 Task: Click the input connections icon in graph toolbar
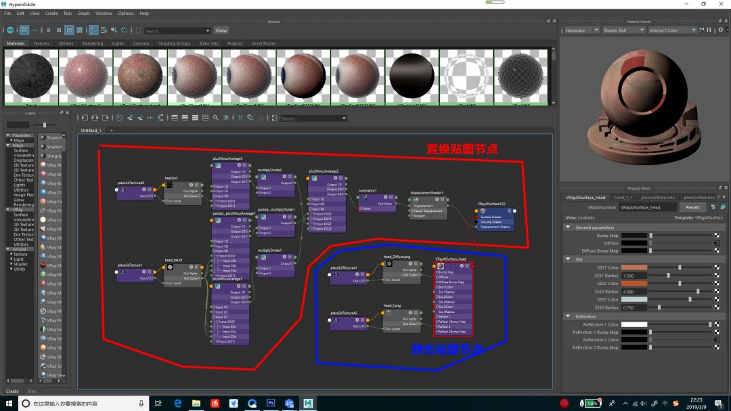tap(85, 118)
